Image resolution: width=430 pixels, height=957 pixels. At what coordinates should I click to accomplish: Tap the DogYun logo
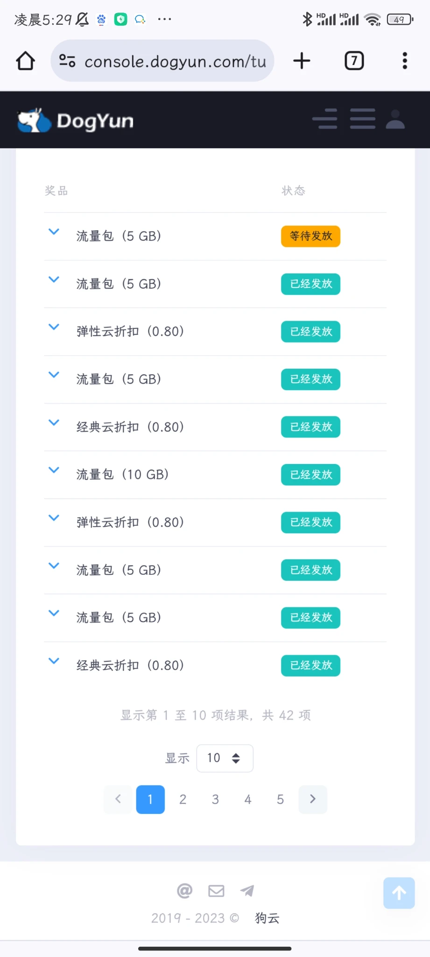[x=76, y=121]
